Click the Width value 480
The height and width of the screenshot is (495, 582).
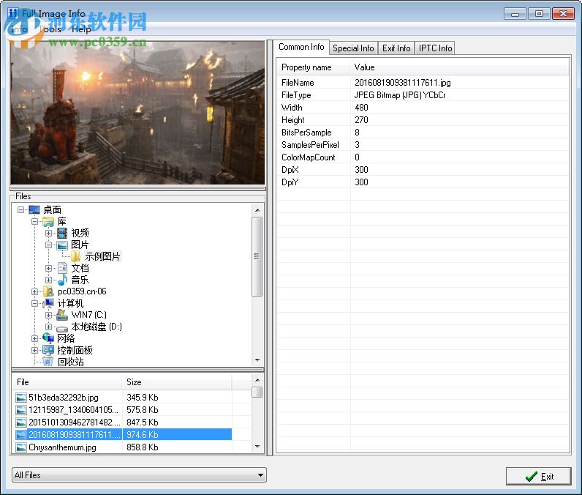tap(361, 108)
